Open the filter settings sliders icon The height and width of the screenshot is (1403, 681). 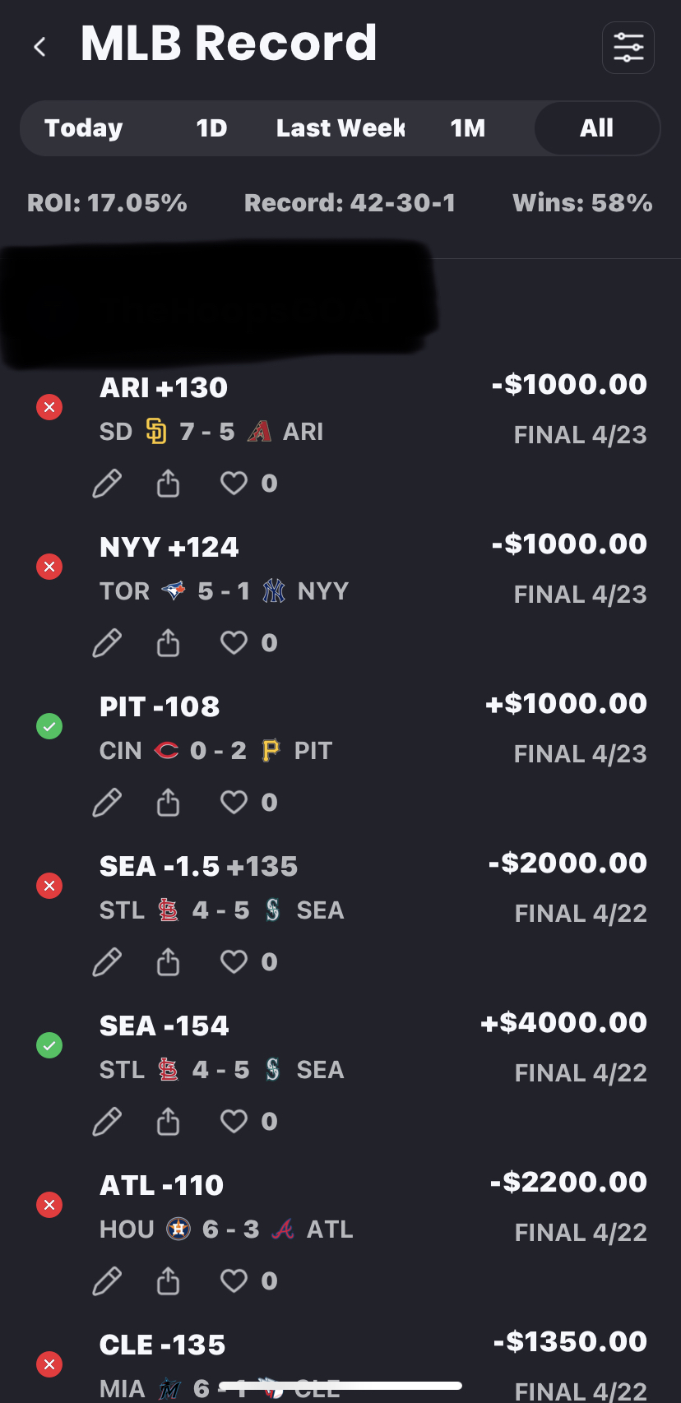click(628, 48)
